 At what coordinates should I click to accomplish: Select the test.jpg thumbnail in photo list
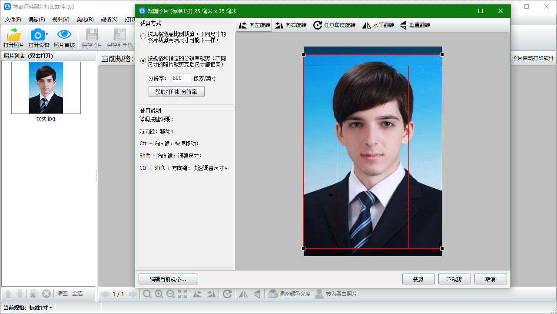tap(46, 88)
